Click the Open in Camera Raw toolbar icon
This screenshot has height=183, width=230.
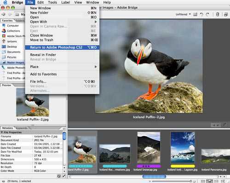coord(195,14)
